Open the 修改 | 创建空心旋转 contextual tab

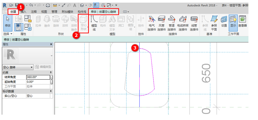click(103, 12)
